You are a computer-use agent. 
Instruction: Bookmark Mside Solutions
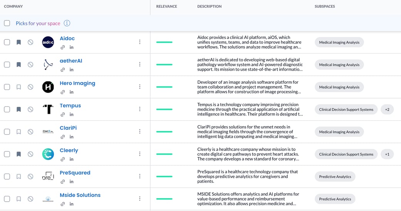tap(19, 199)
